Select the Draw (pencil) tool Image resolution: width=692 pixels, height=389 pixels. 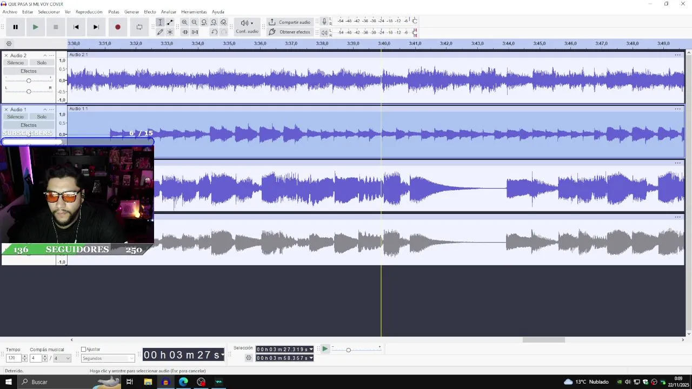(160, 32)
